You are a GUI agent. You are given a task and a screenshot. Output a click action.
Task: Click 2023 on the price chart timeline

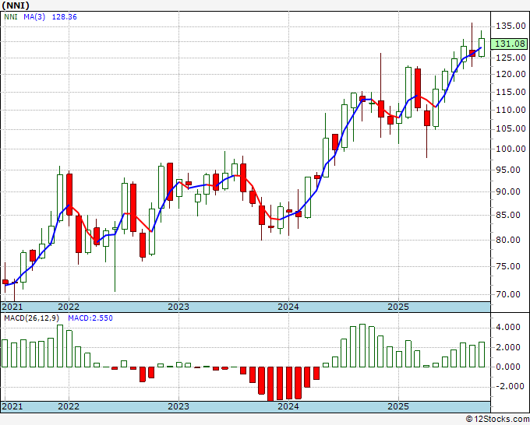178,307
